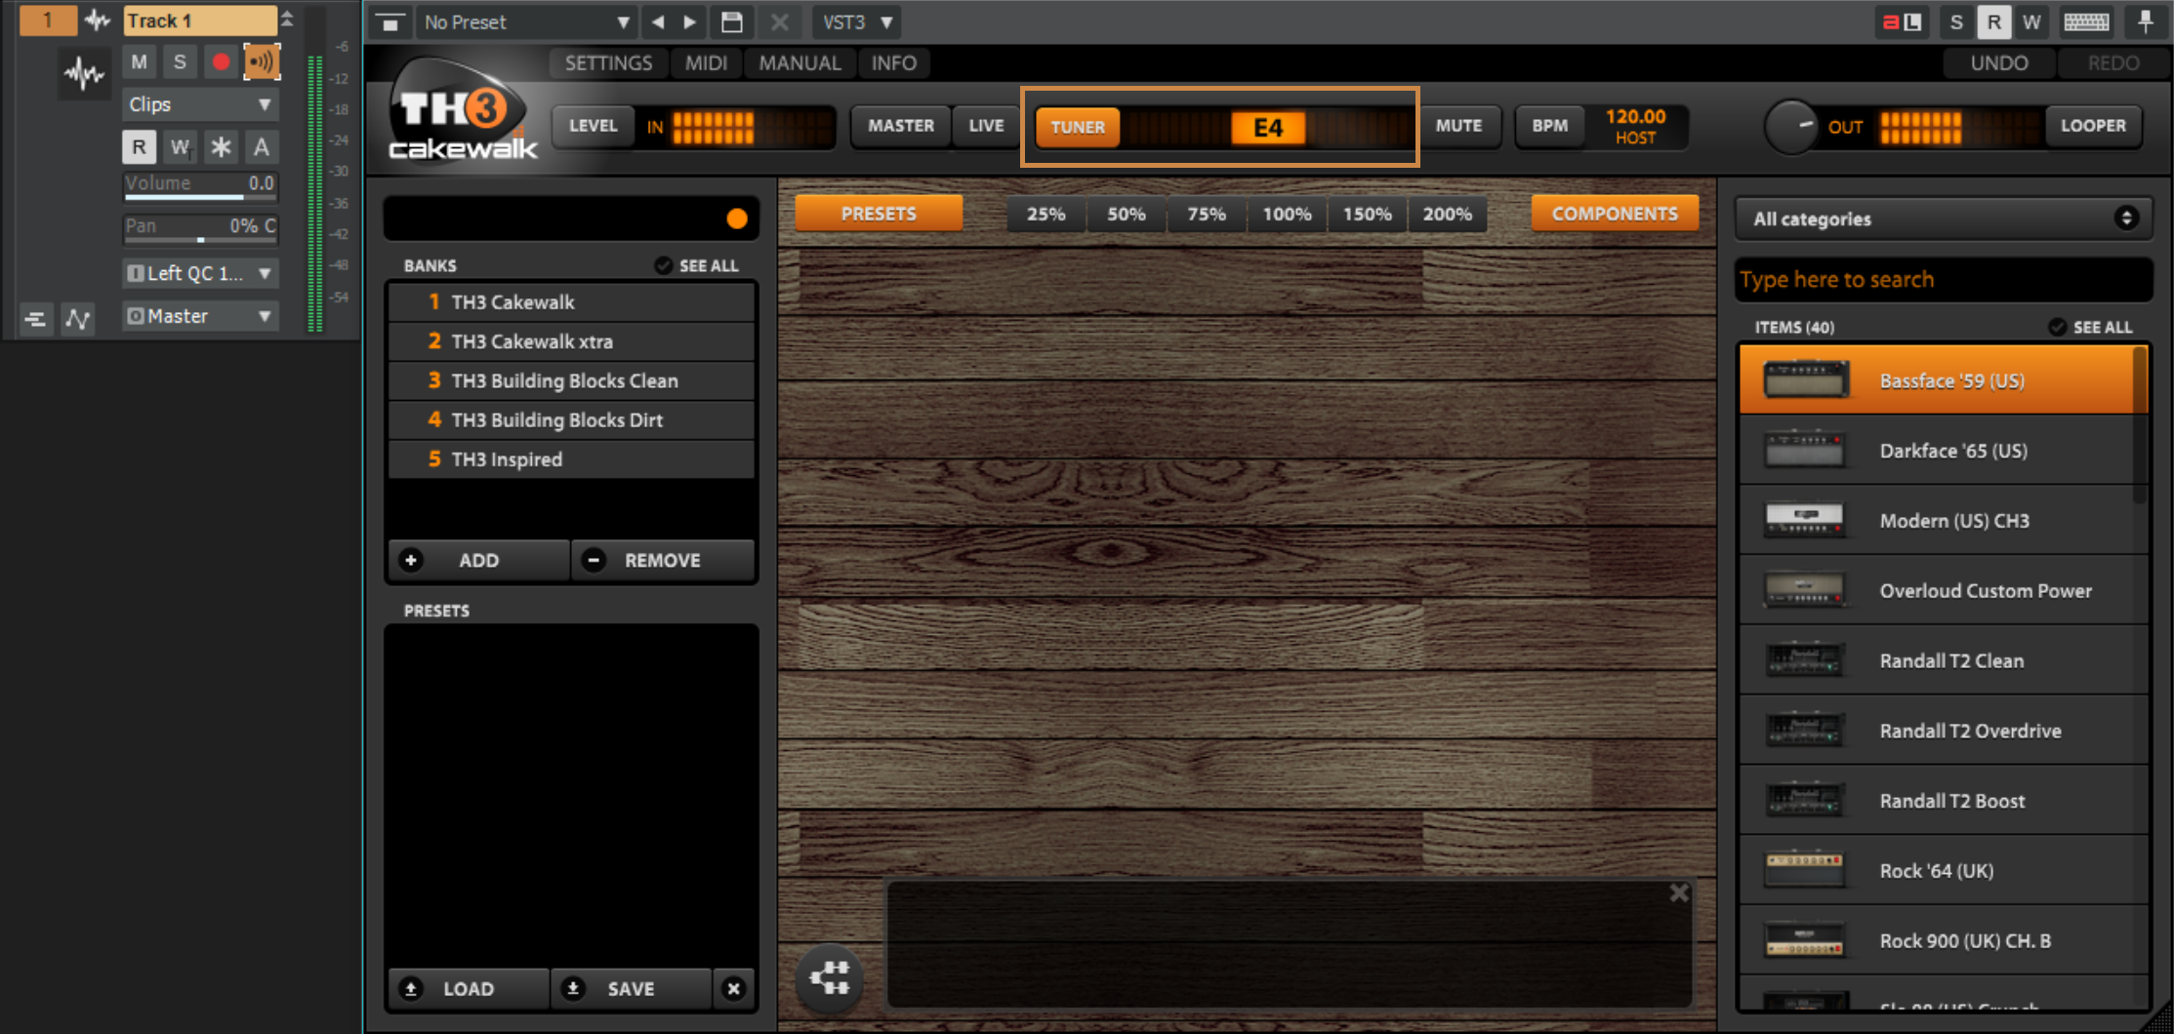The image size is (2174, 1034).
Task: Click UNDO button
Action: 1998,63
